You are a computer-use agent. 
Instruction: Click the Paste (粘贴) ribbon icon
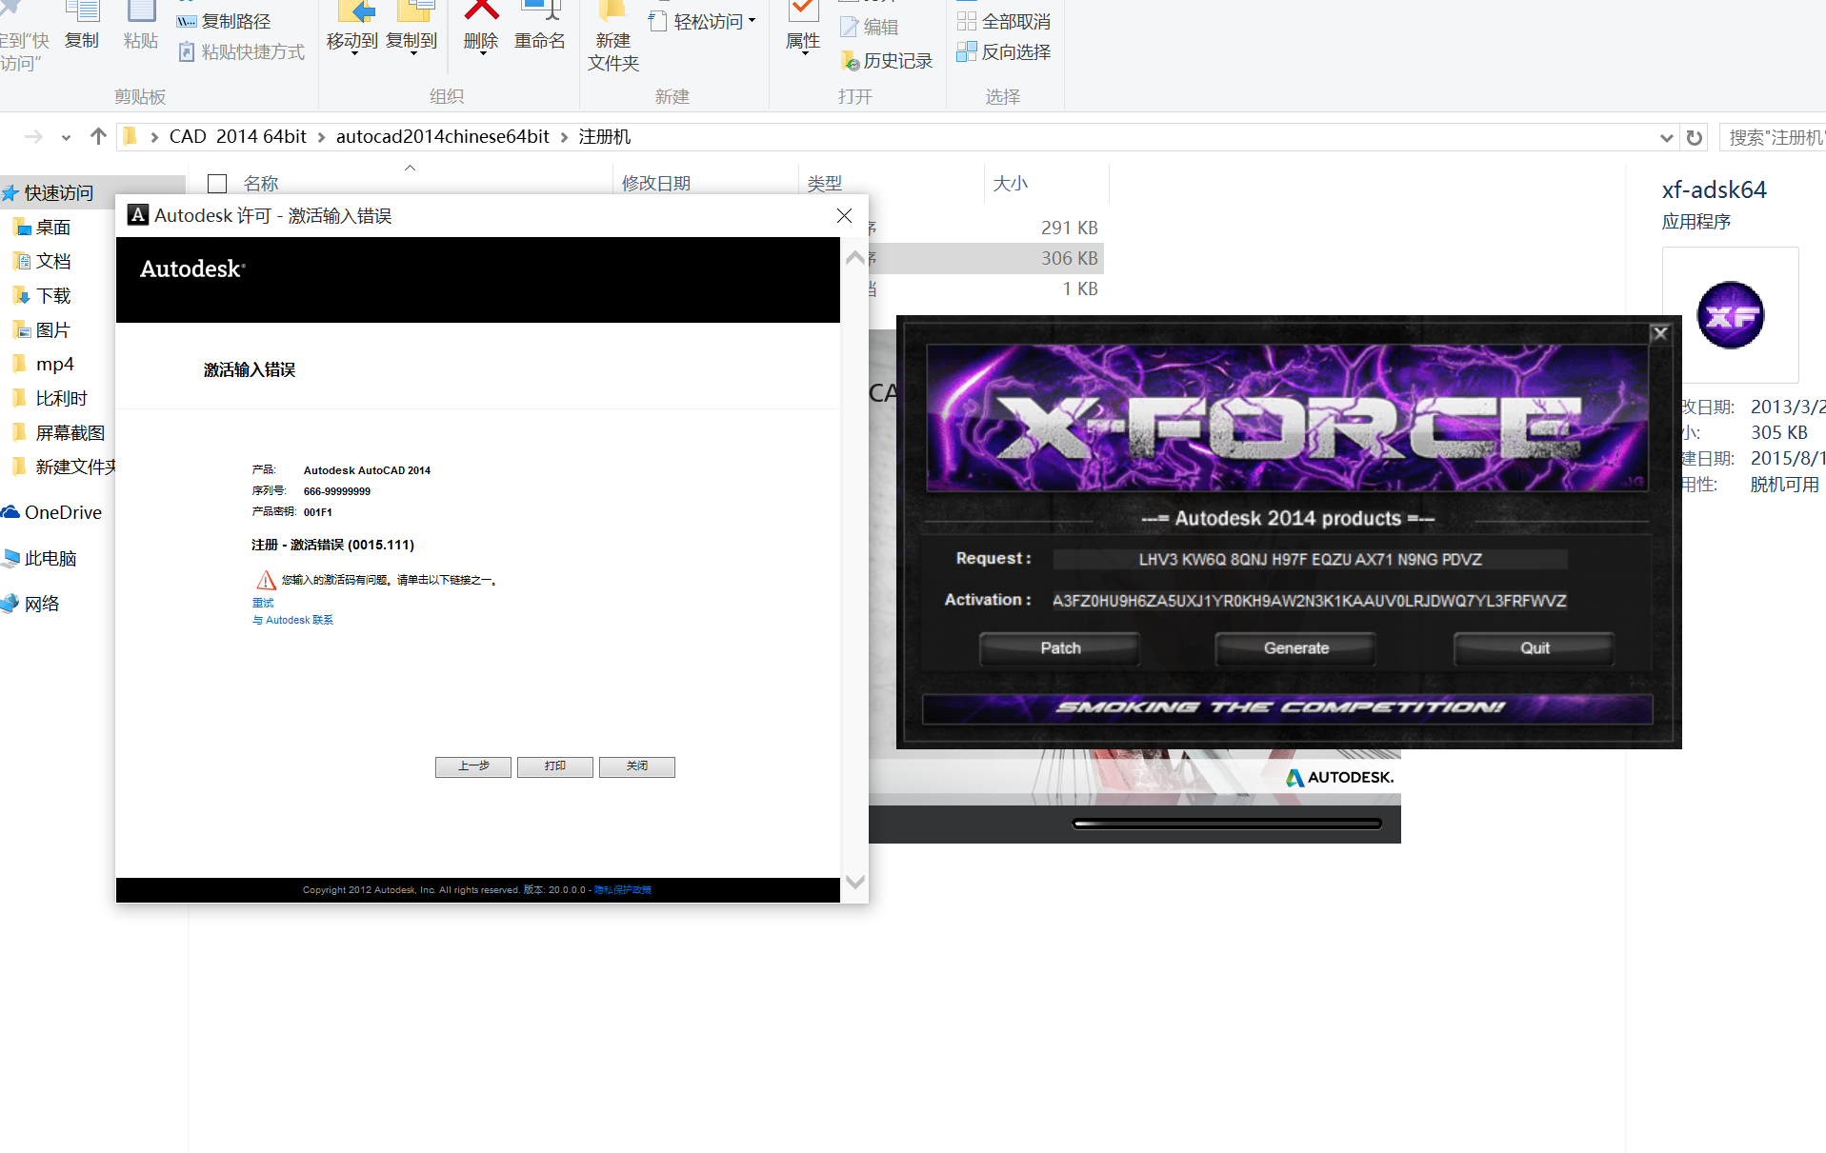tap(141, 26)
